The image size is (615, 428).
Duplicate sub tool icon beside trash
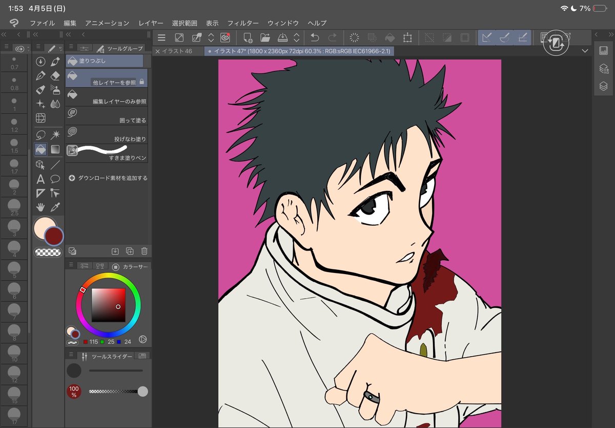point(130,251)
